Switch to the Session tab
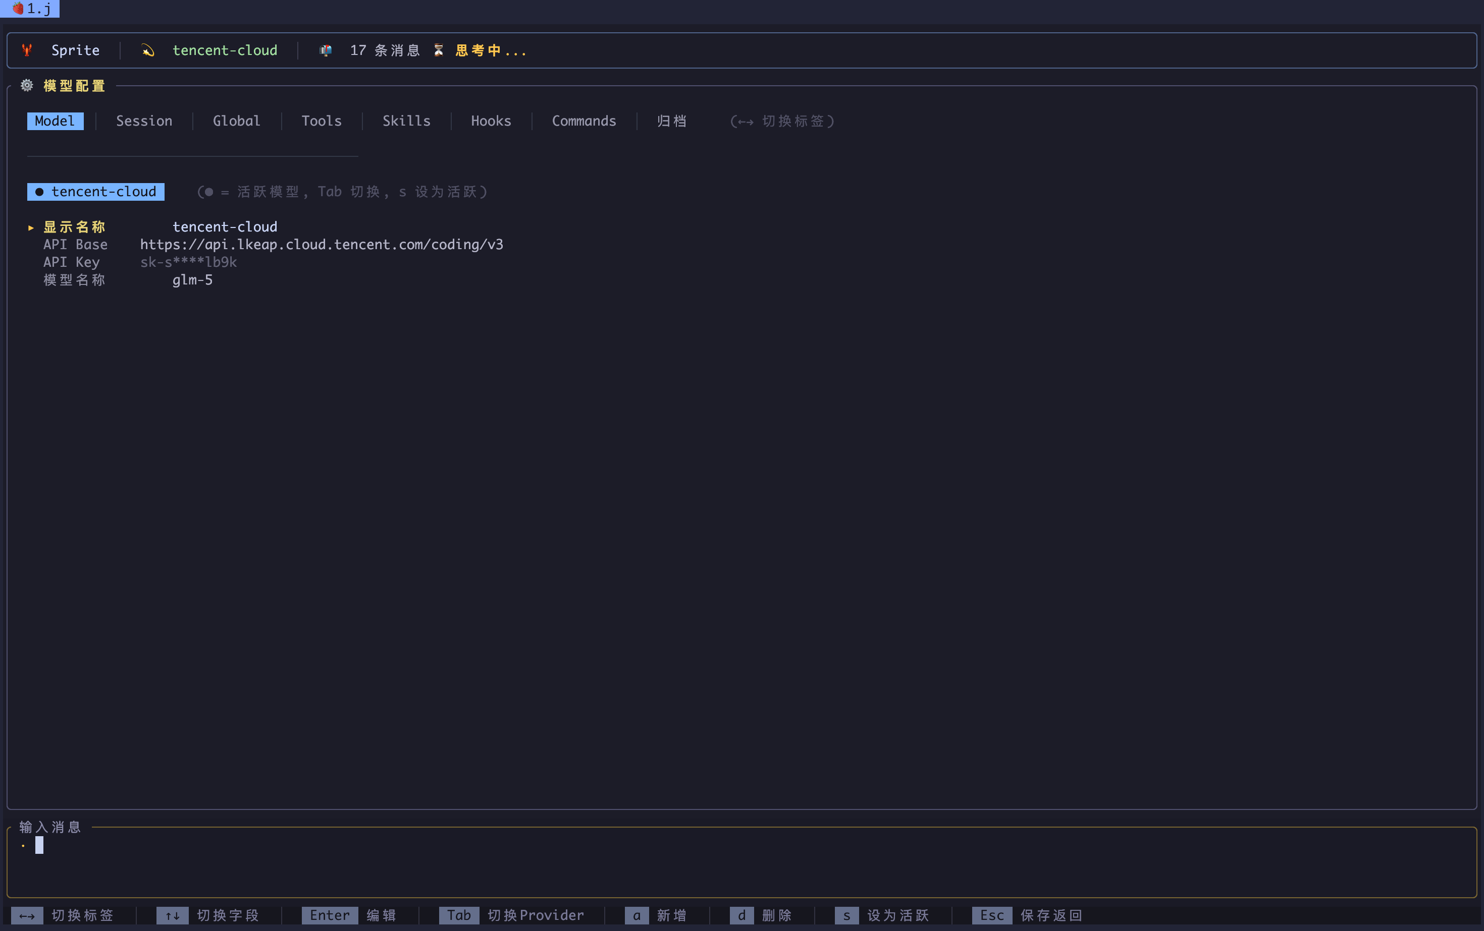 pyautogui.click(x=144, y=122)
